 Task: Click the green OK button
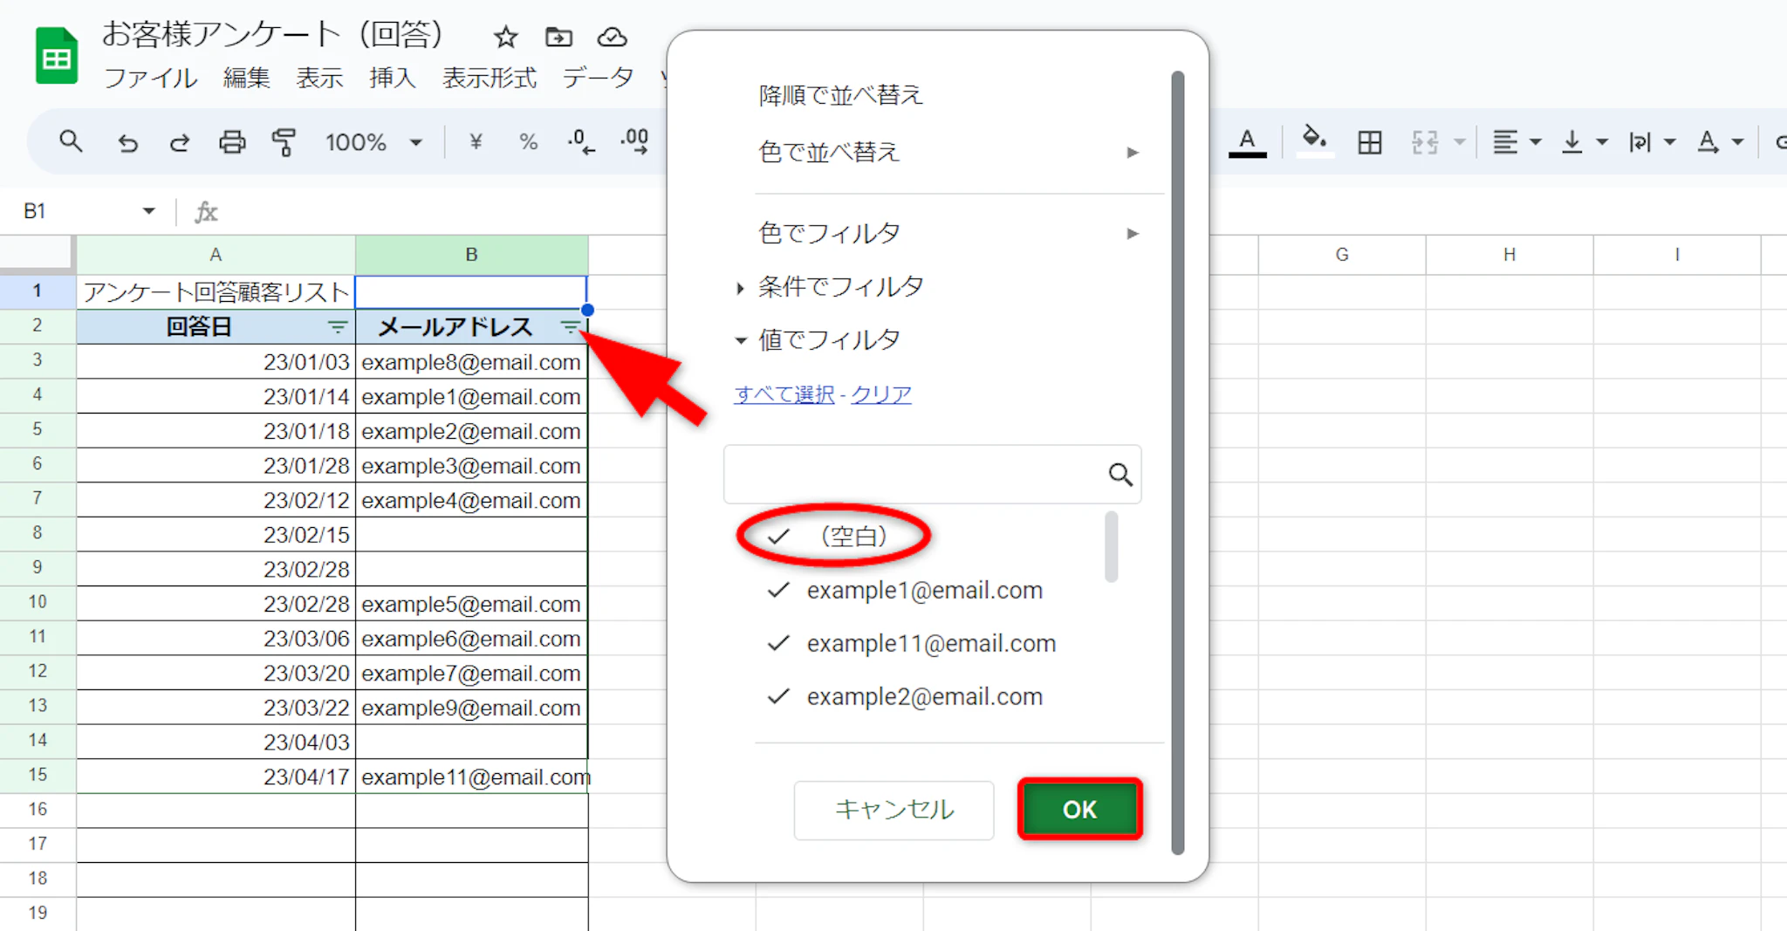[x=1079, y=810]
